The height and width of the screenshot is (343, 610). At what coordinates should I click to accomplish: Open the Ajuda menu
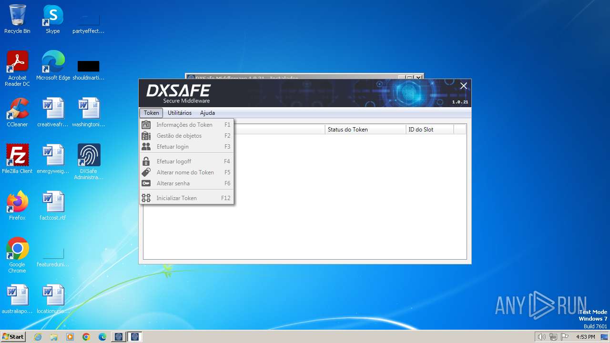207,113
